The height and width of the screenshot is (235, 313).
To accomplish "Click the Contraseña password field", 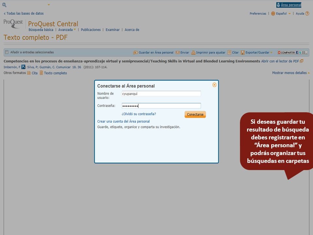I will point(161,106).
